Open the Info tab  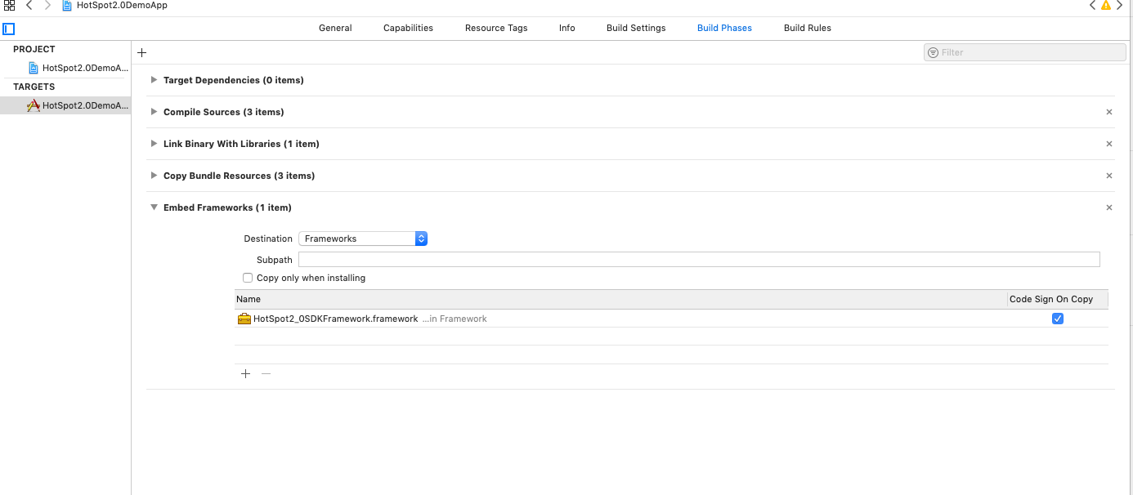[x=567, y=28]
